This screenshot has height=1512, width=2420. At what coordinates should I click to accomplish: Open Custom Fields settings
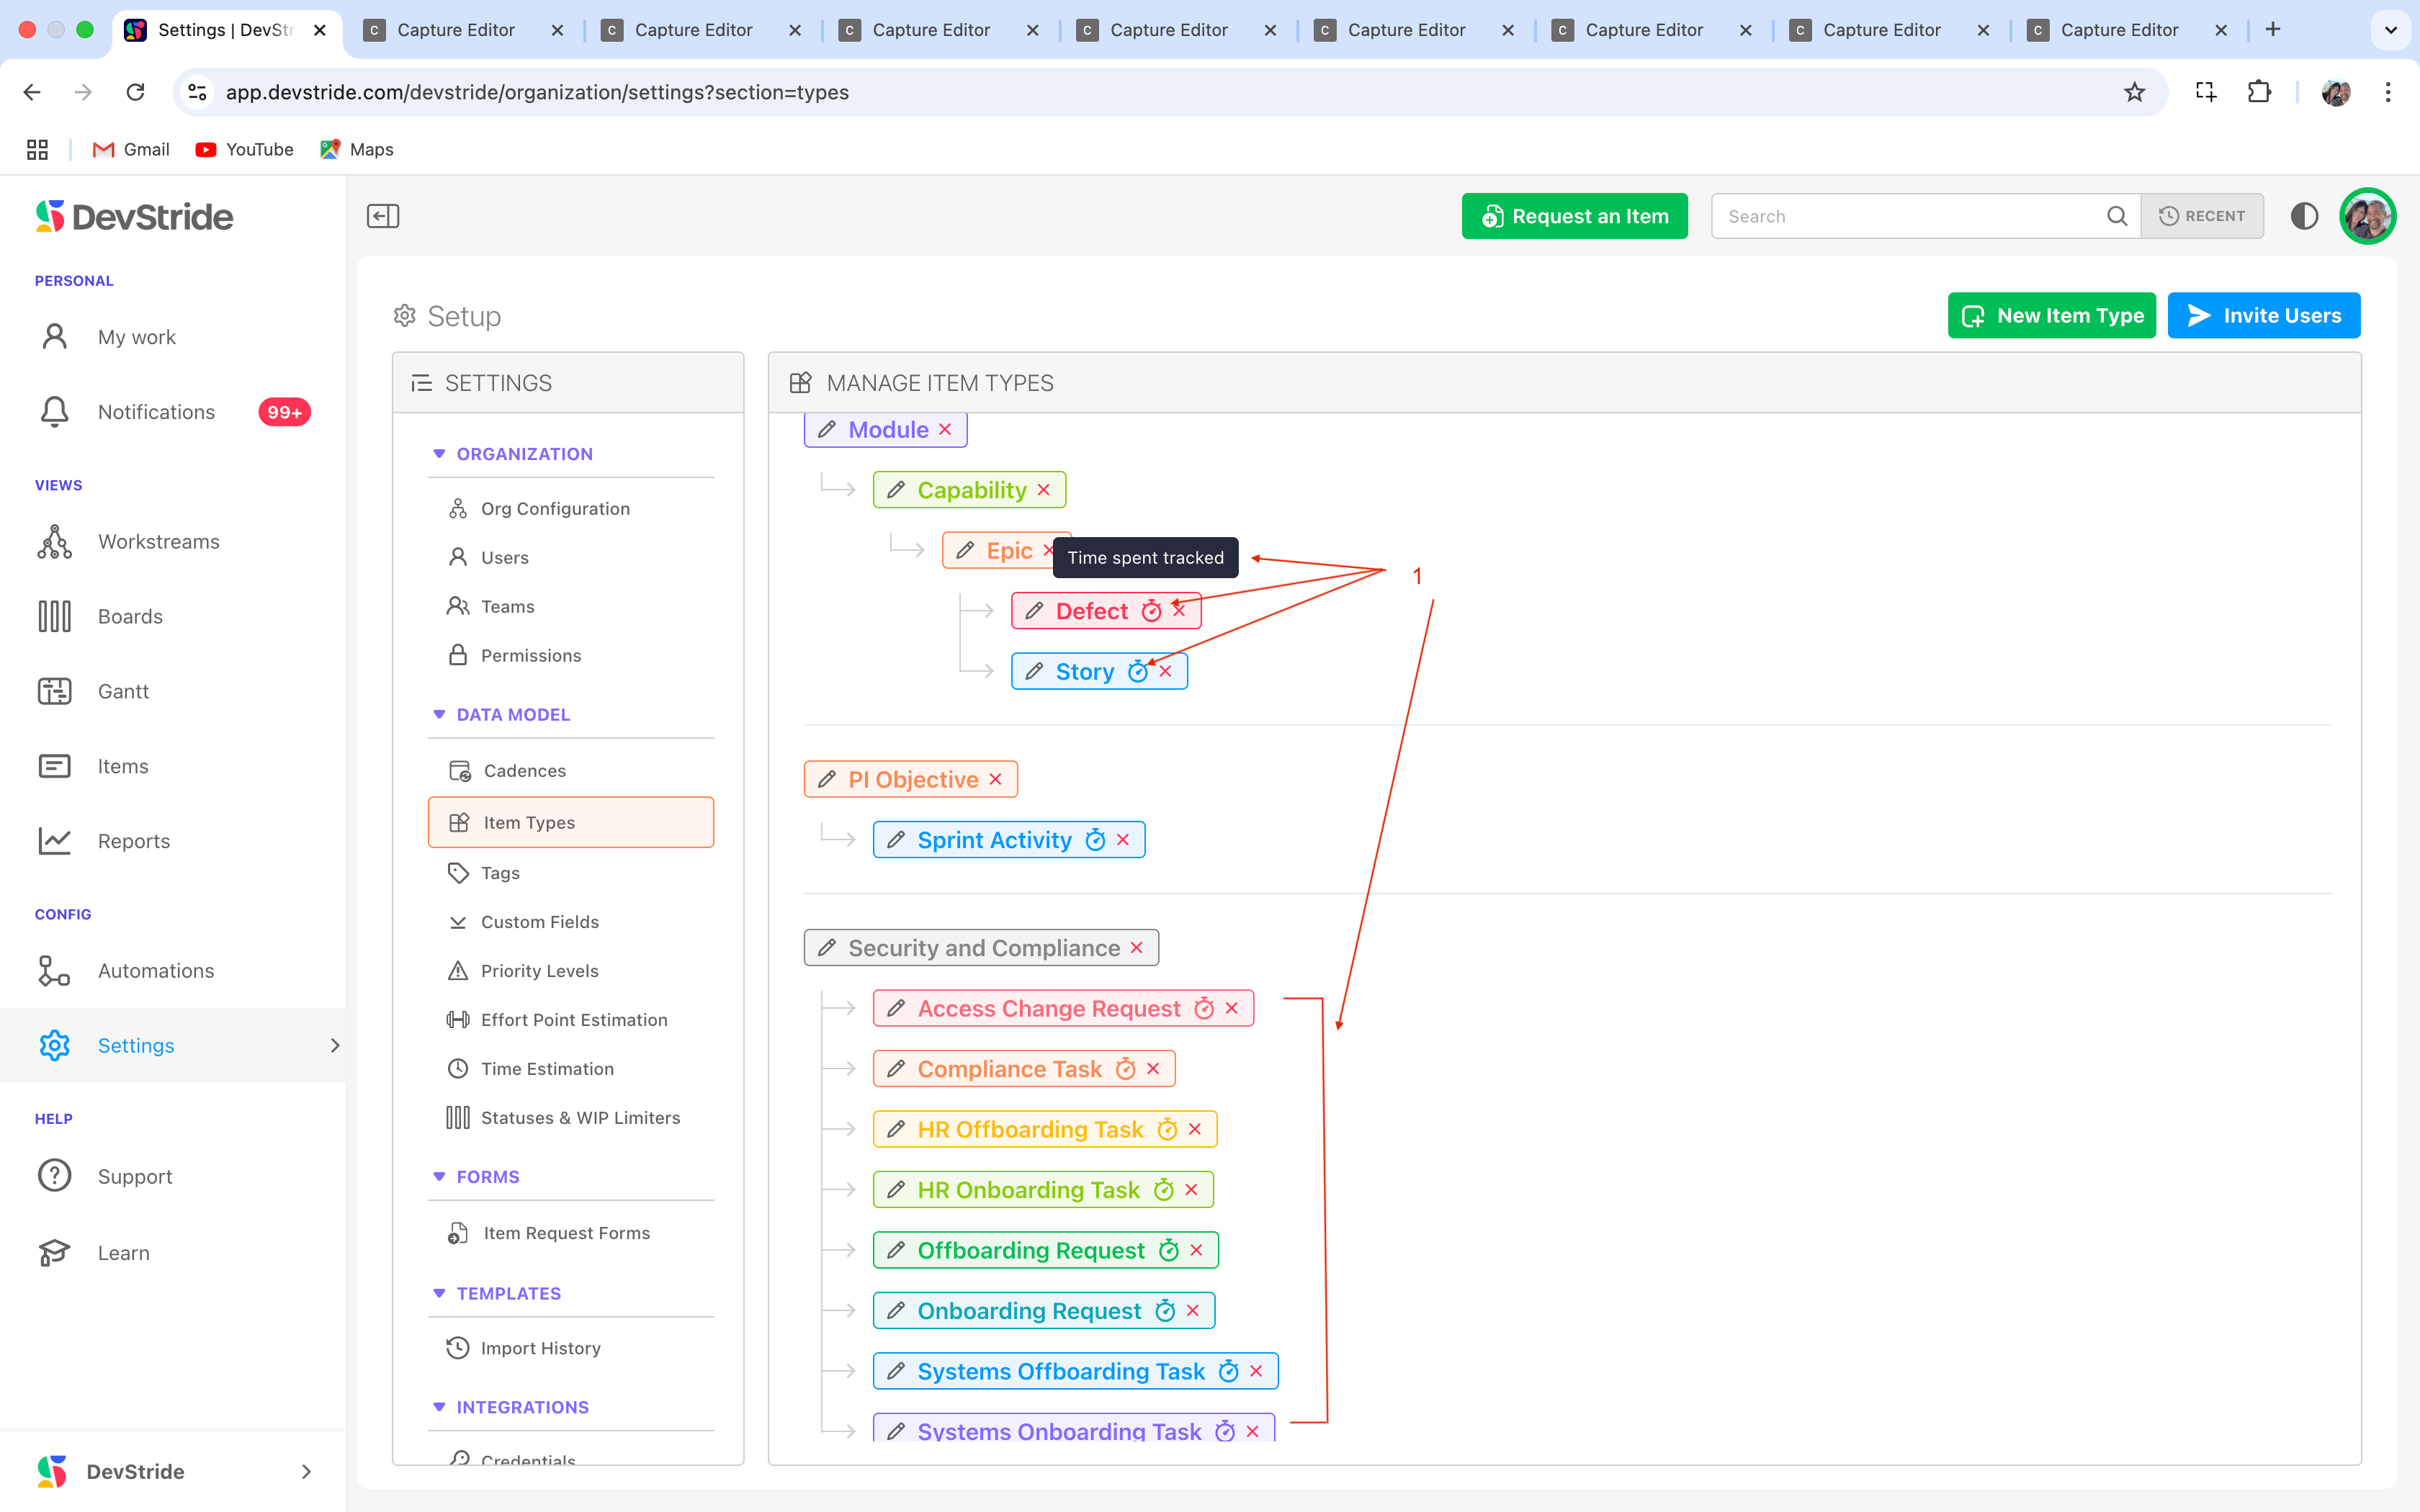[x=539, y=922]
